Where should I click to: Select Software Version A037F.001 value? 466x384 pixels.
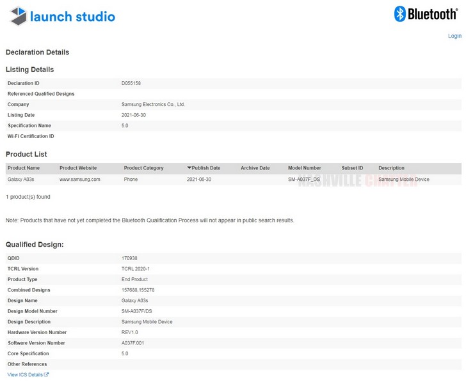(x=133, y=343)
